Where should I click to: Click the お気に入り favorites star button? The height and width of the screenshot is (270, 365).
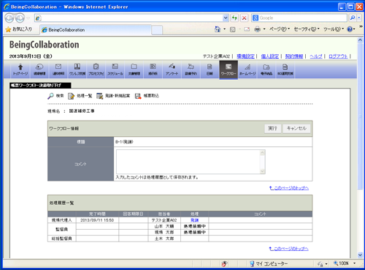point(19,29)
